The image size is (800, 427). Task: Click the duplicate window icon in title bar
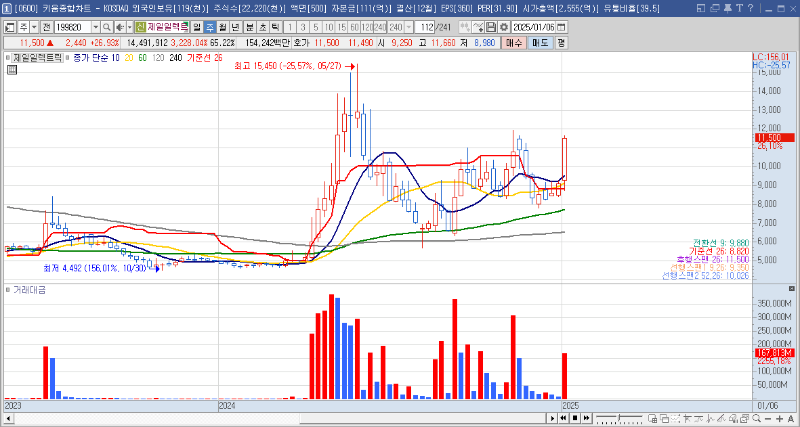[x=714, y=8]
